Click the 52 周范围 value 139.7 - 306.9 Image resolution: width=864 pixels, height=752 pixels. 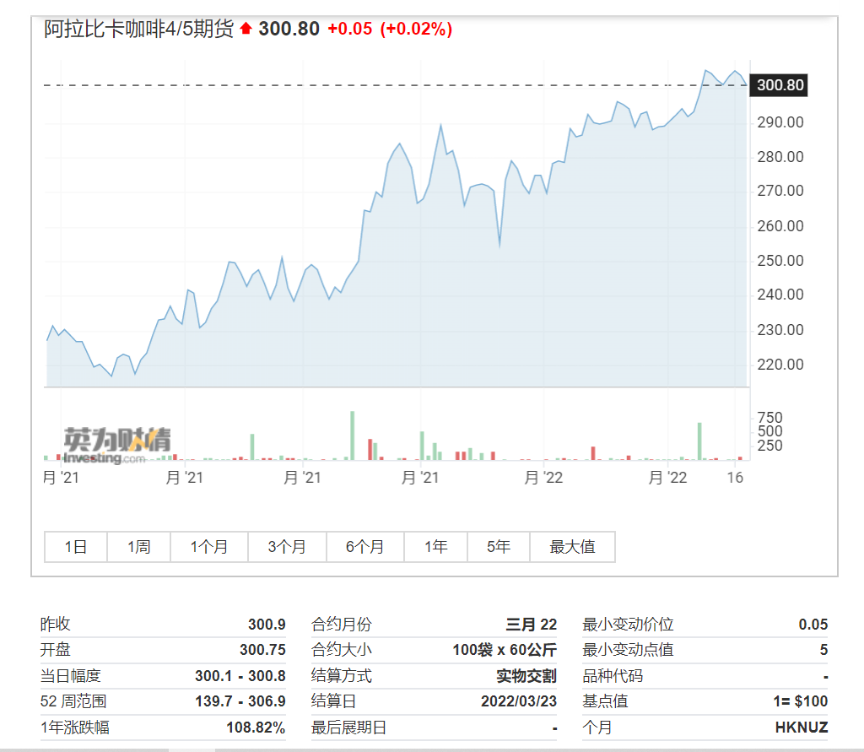click(x=240, y=701)
